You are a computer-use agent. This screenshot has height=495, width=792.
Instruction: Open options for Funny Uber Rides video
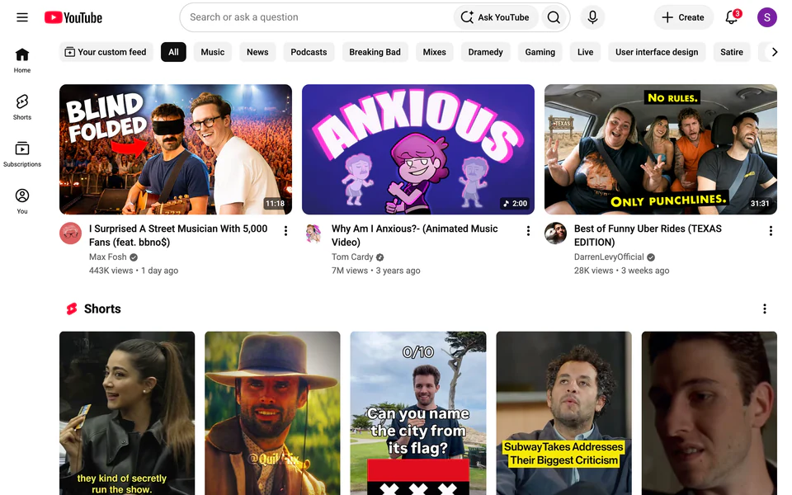(x=771, y=231)
